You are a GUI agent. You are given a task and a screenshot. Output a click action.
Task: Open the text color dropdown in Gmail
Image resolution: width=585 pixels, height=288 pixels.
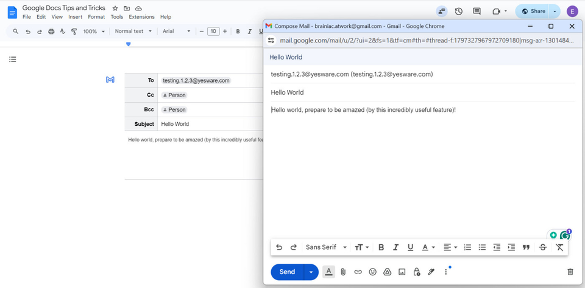[428, 247]
